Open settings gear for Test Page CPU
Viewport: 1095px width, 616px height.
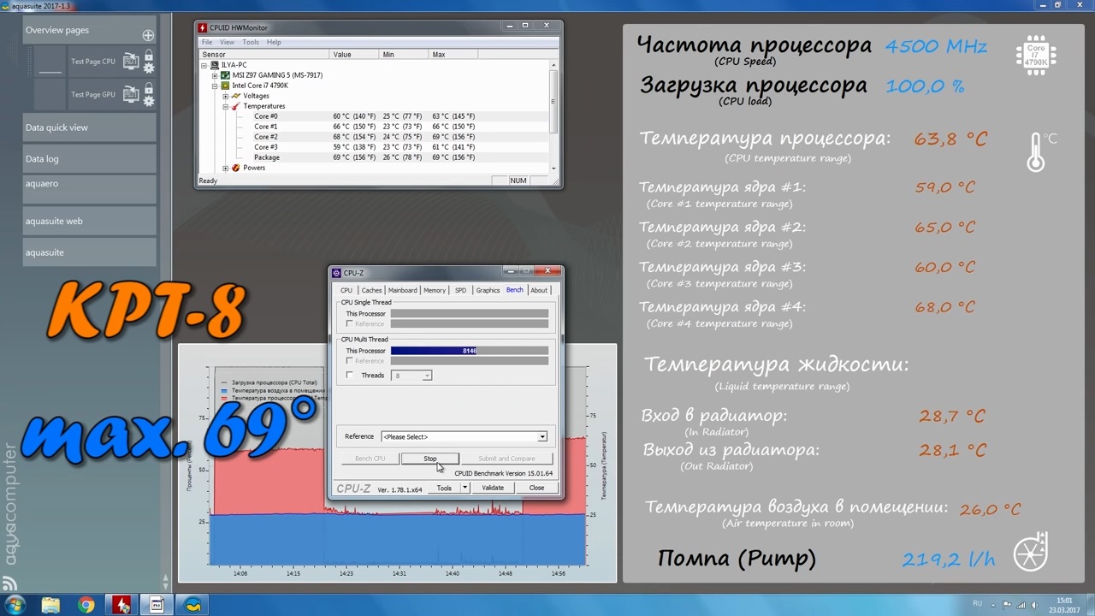click(x=149, y=68)
